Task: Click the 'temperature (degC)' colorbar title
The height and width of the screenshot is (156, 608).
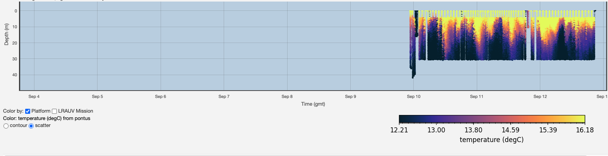Action: (x=492, y=140)
